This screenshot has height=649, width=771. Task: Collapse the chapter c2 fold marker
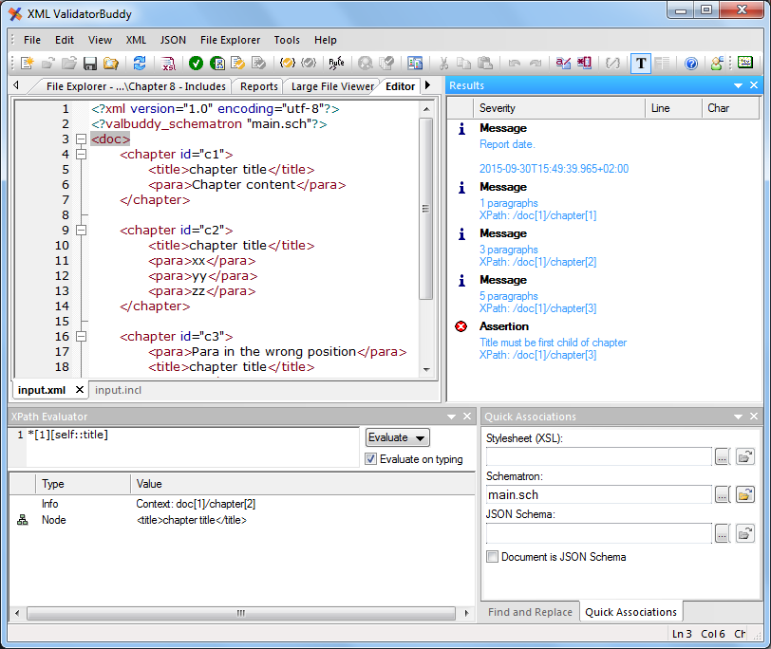click(x=81, y=230)
